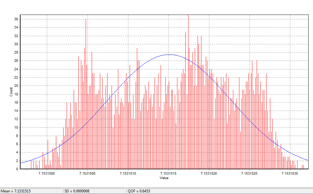Click y-axis tick label 26

point(16,61)
